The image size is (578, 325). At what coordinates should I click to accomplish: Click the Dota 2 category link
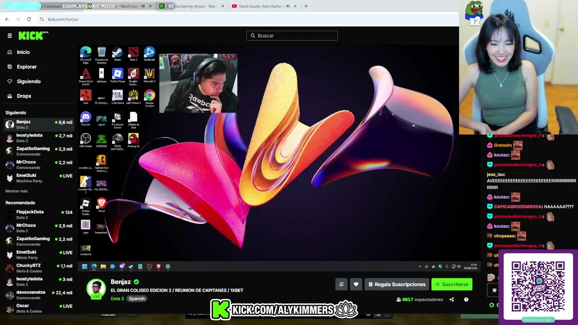pyautogui.click(x=117, y=298)
